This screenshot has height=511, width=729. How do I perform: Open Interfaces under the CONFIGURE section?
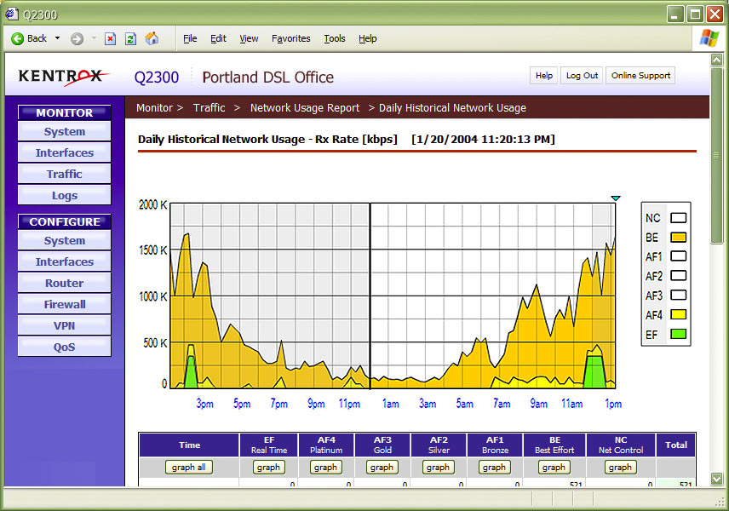[x=65, y=261]
